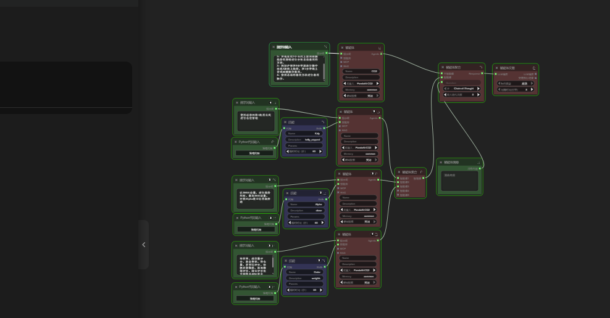This screenshot has width=610, height=318.
Task: Click the corner icon of the Python代码输入 node beside Kelly
Action: point(273,142)
